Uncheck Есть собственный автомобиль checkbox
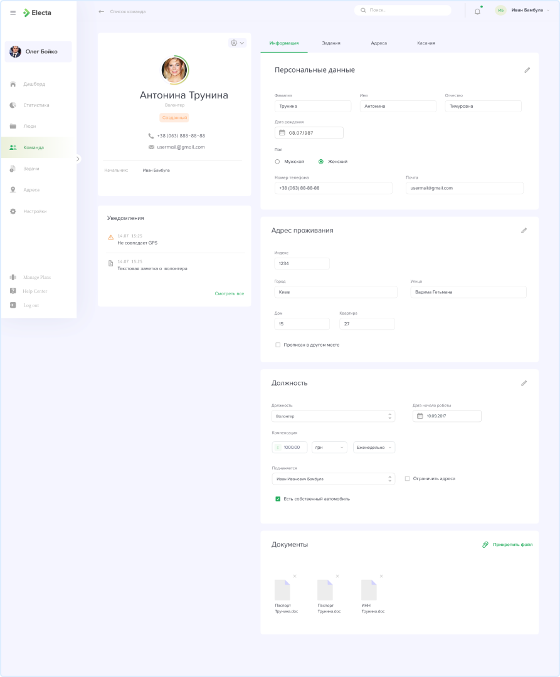 pos(278,499)
